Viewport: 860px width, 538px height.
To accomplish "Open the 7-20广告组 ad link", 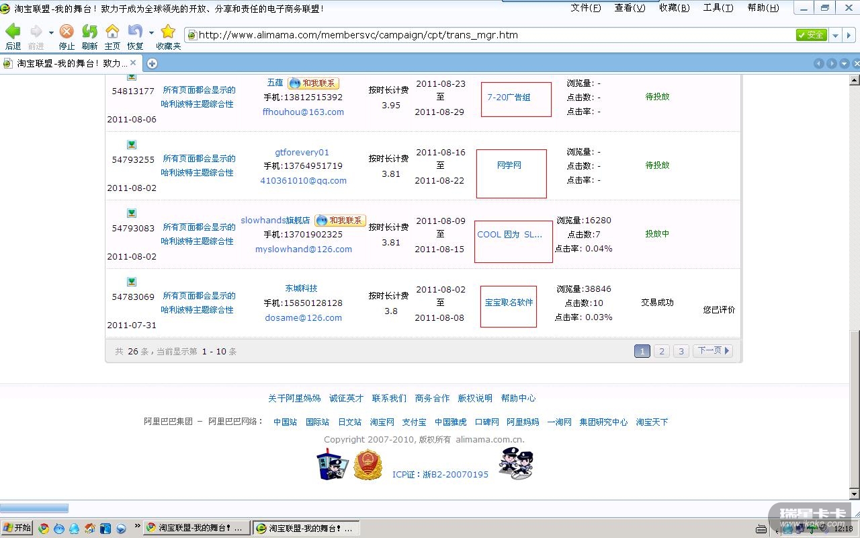I will click(509, 98).
